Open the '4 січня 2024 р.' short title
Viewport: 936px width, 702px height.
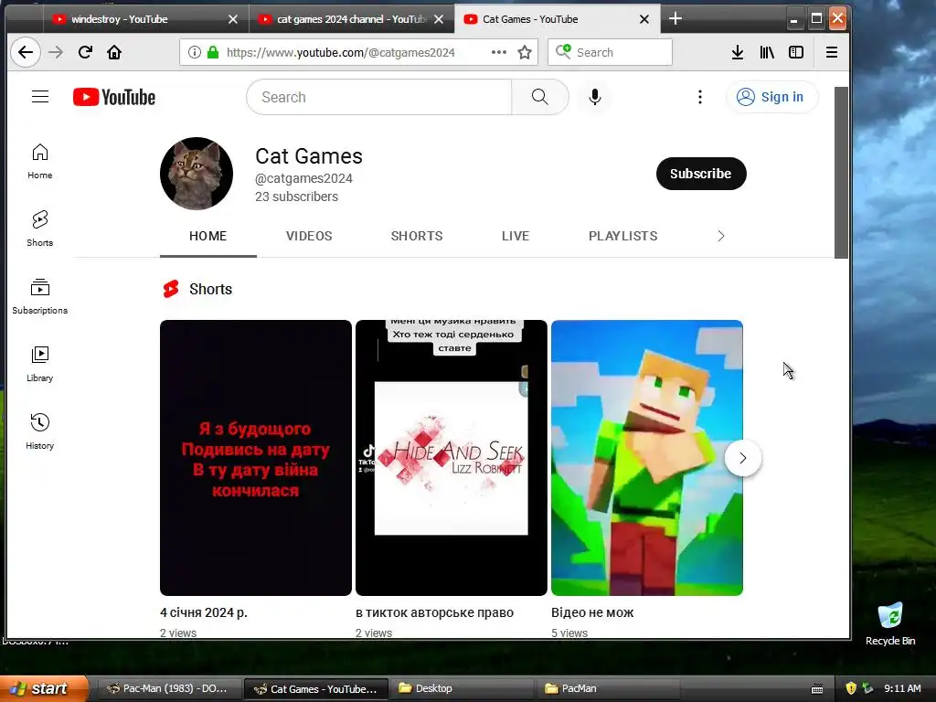(204, 612)
